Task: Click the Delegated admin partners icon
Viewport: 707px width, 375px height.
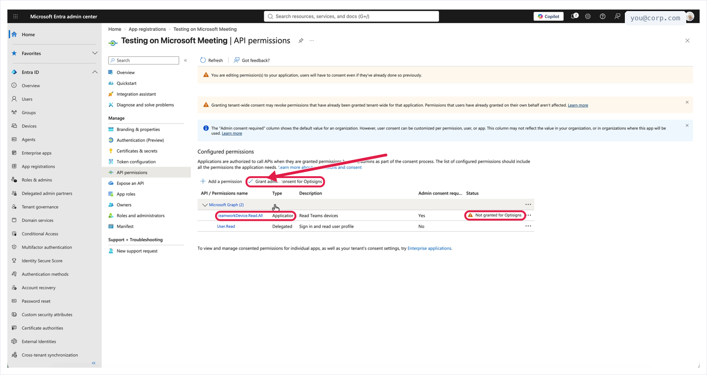Action: coord(14,193)
